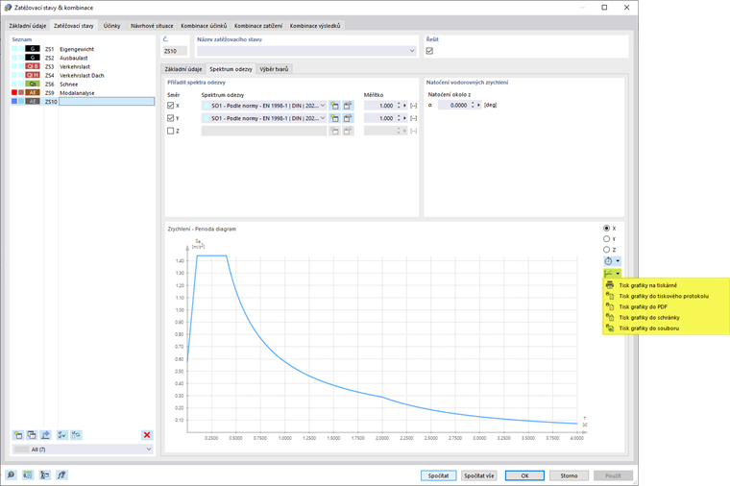Click the icon beside Tisk grafiky do PDF

pyautogui.click(x=610, y=306)
